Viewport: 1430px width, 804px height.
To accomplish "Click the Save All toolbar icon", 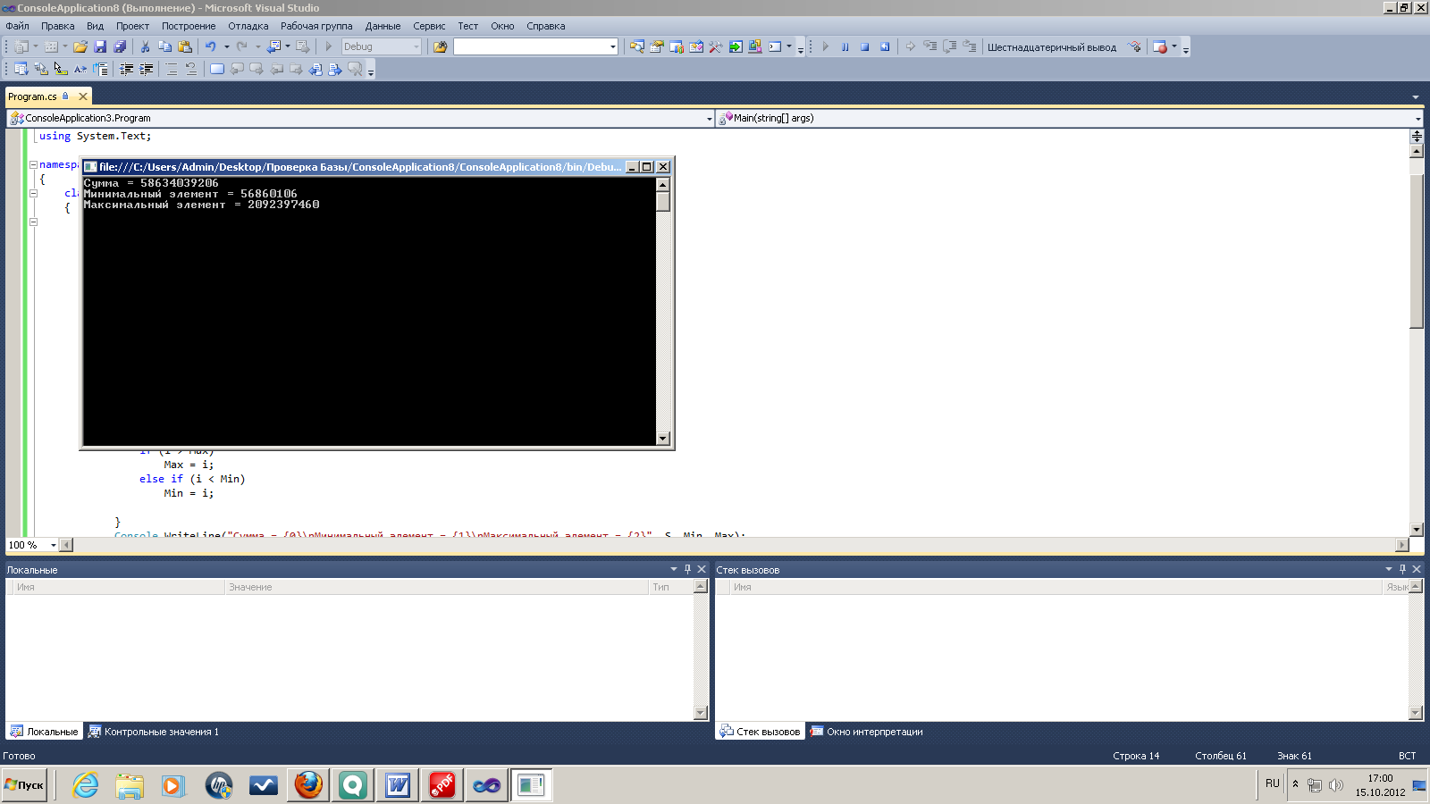I will pyautogui.click(x=120, y=46).
